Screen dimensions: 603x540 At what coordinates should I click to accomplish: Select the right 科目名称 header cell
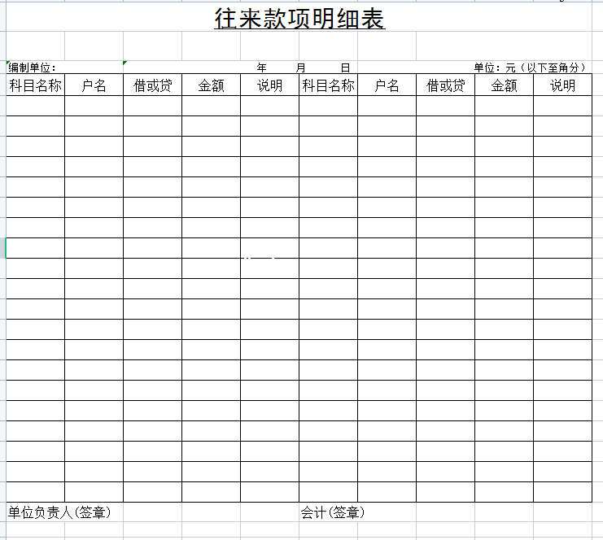(x=328, y=85)
